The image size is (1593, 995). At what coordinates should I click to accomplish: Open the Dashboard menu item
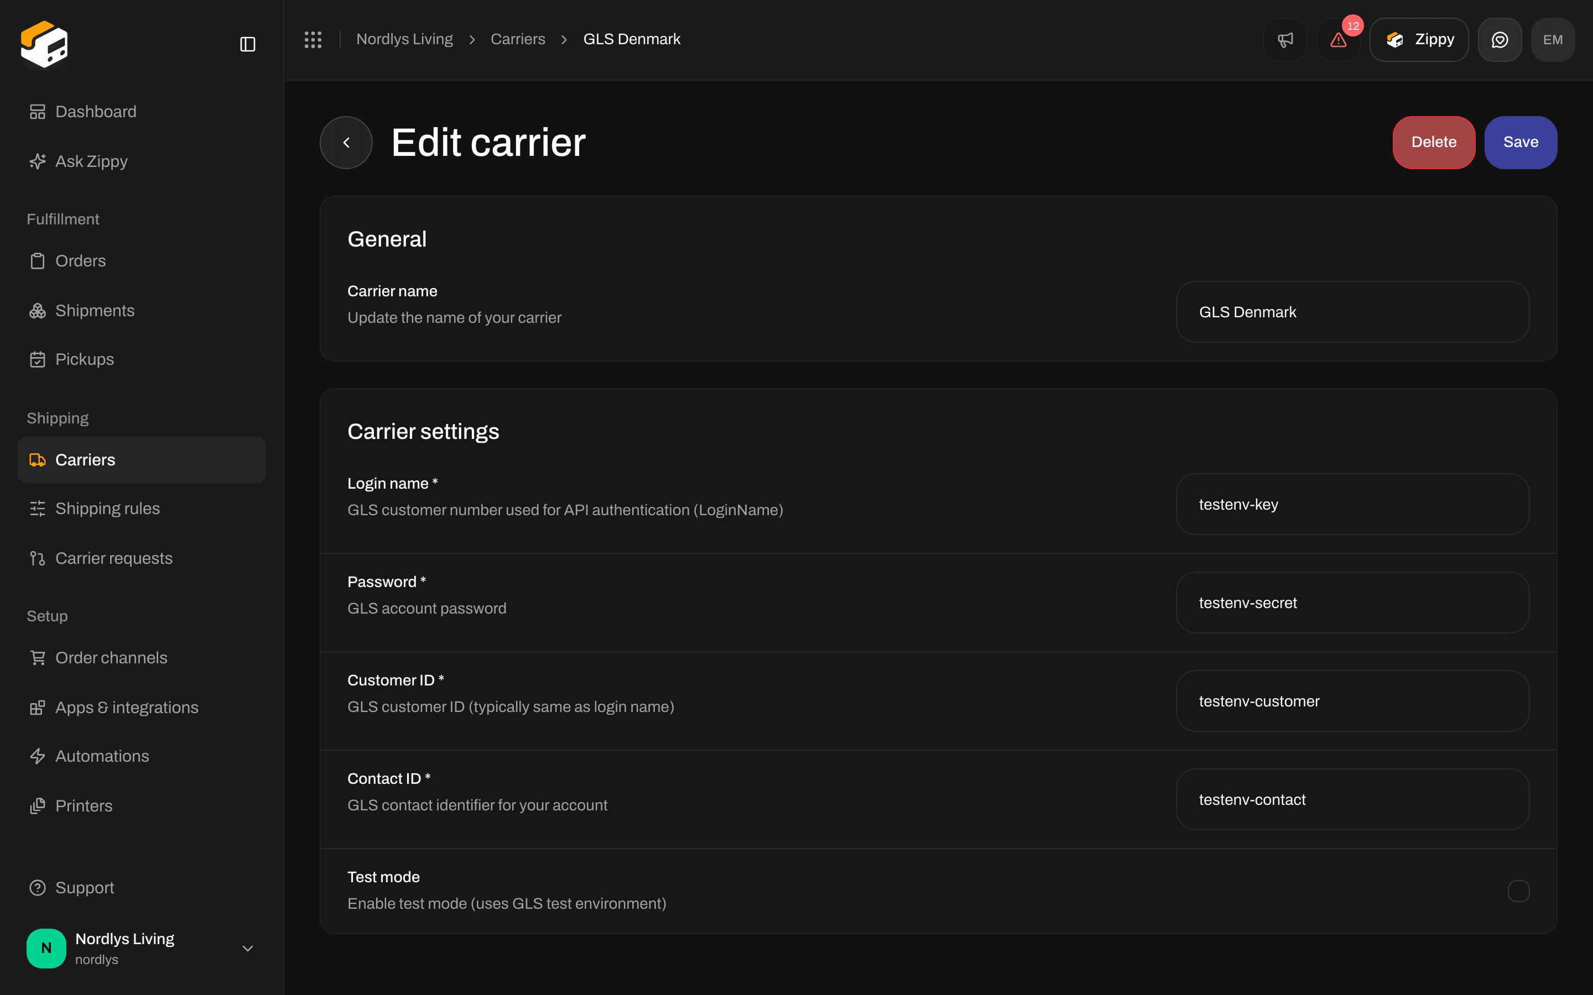pos(142,112)
